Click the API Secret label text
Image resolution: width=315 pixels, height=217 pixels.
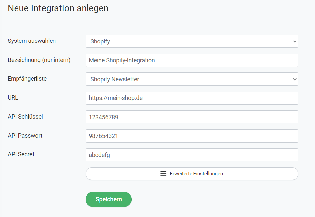(x=21, y=154)
